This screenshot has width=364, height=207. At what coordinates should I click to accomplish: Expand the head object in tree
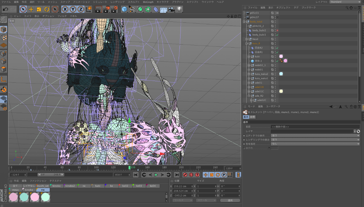[246, 39]
